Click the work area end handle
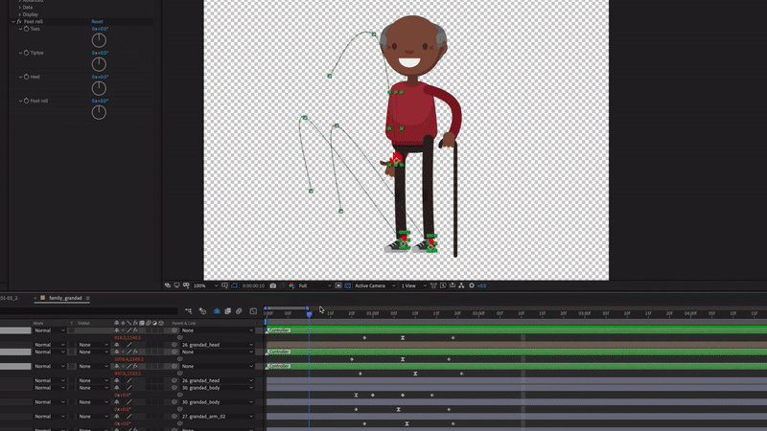This screenshot has height=431, width=767. [x=307, y=307]
